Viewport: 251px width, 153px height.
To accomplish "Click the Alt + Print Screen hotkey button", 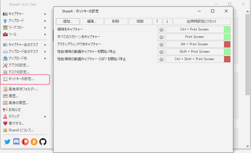I will pyautogui.click(x=195, y=44).
